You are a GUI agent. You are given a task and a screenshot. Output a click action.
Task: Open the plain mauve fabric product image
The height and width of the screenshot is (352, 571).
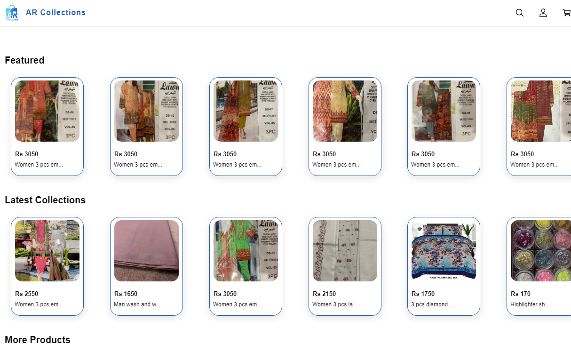146,251
